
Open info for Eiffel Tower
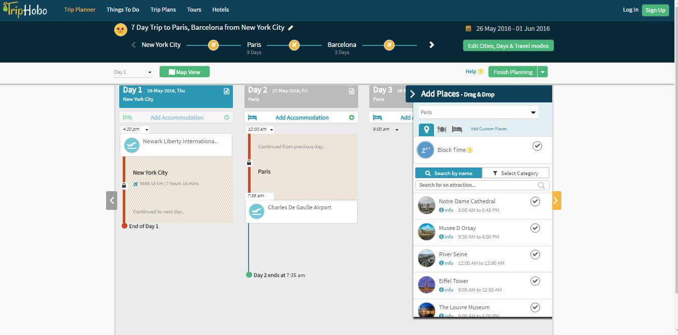[x=446, y=290]
